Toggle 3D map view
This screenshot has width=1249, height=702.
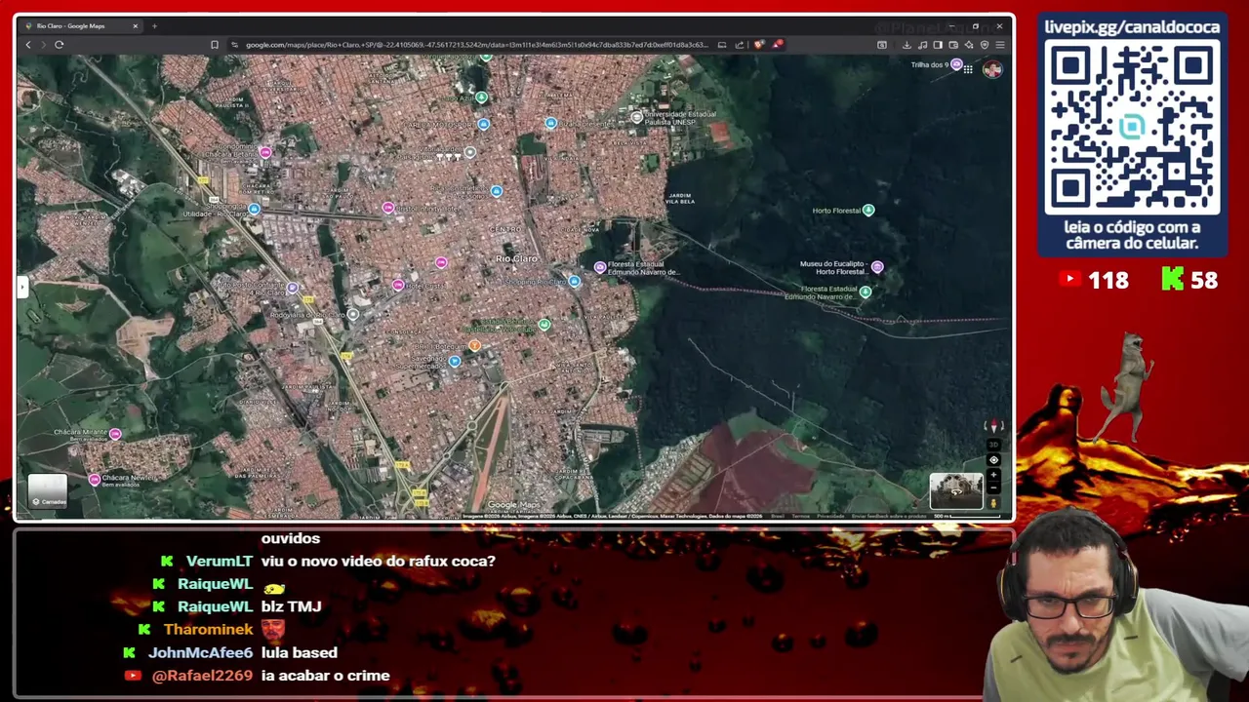(994, 445)
